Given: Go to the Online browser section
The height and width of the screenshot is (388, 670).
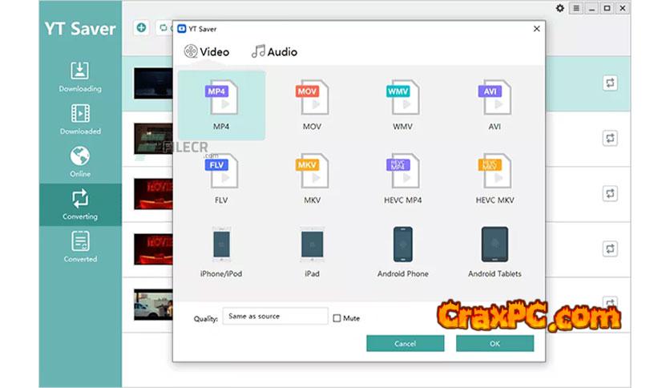Looking at the screenshot, I should 80,161.
